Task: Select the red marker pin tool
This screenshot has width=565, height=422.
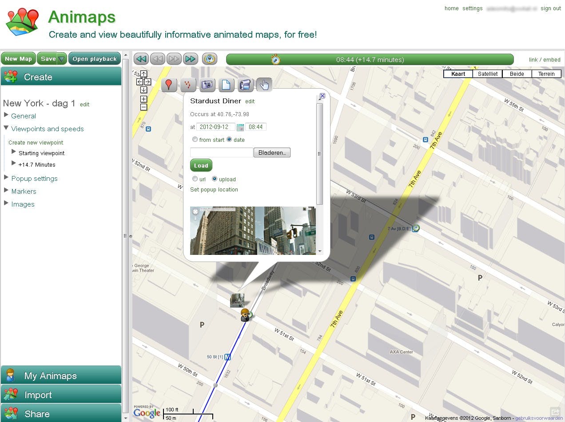Action: [169, 85]
